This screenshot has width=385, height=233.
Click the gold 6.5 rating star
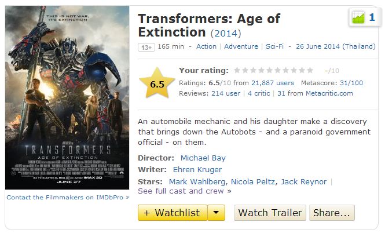[x=157, y=84]
